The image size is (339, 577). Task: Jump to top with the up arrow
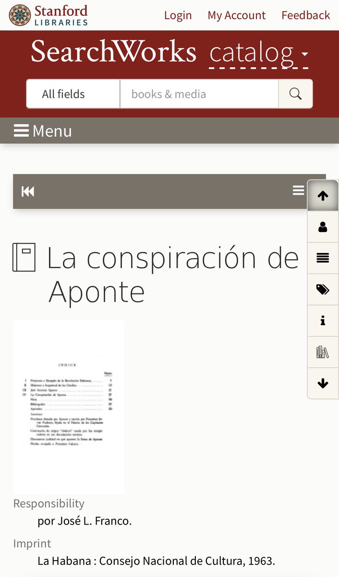click(x=323, y=195)
